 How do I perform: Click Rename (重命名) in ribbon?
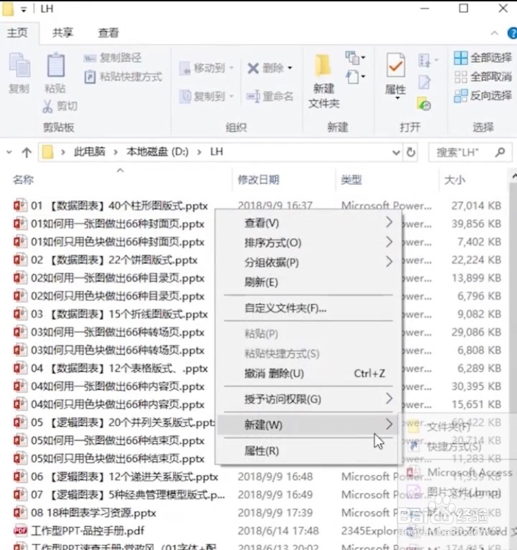click(x=270, y=96)
